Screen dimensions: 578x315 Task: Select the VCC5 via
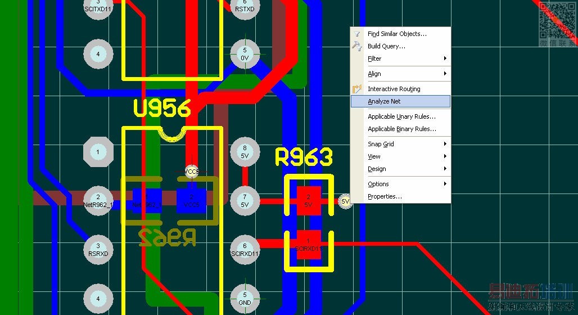pos(192,172)
